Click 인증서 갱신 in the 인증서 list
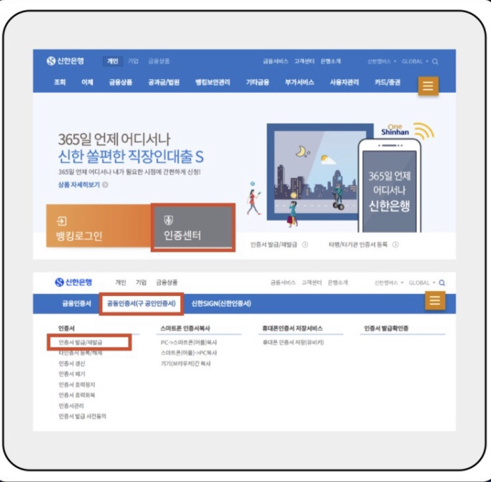Screen dimensions: 491x482 pyautogui.click(x=71, y=363)
